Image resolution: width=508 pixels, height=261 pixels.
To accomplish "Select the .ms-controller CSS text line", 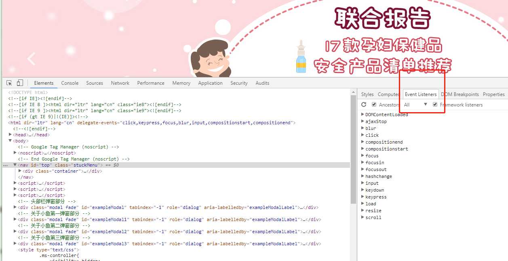I will [59, 256].
